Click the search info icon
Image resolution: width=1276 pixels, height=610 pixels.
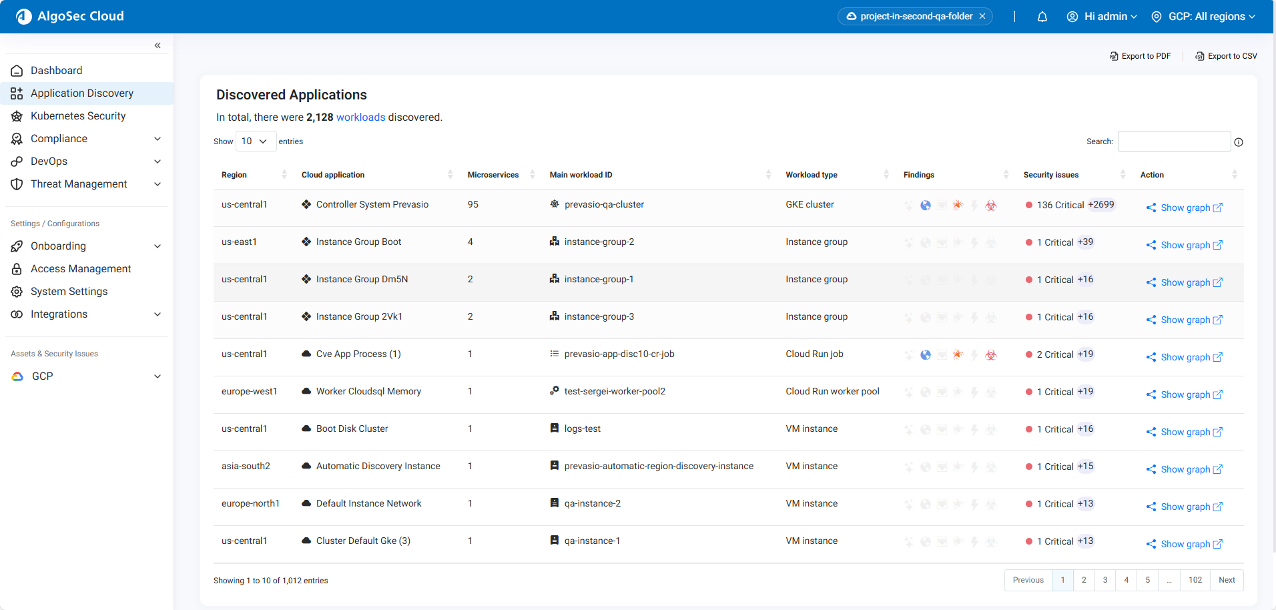[1239, 142]
